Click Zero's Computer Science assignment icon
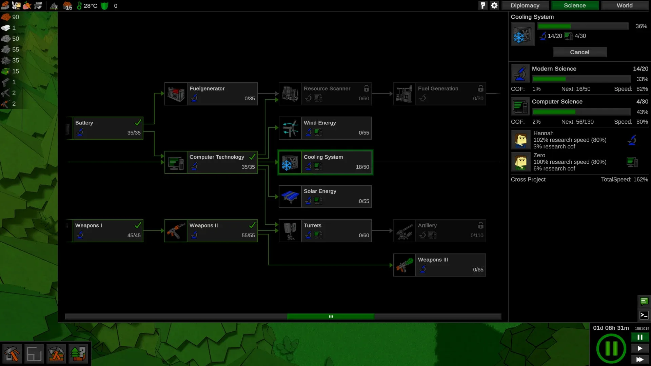The width and height of the screenshot is (651, 366). click(632, 162)
